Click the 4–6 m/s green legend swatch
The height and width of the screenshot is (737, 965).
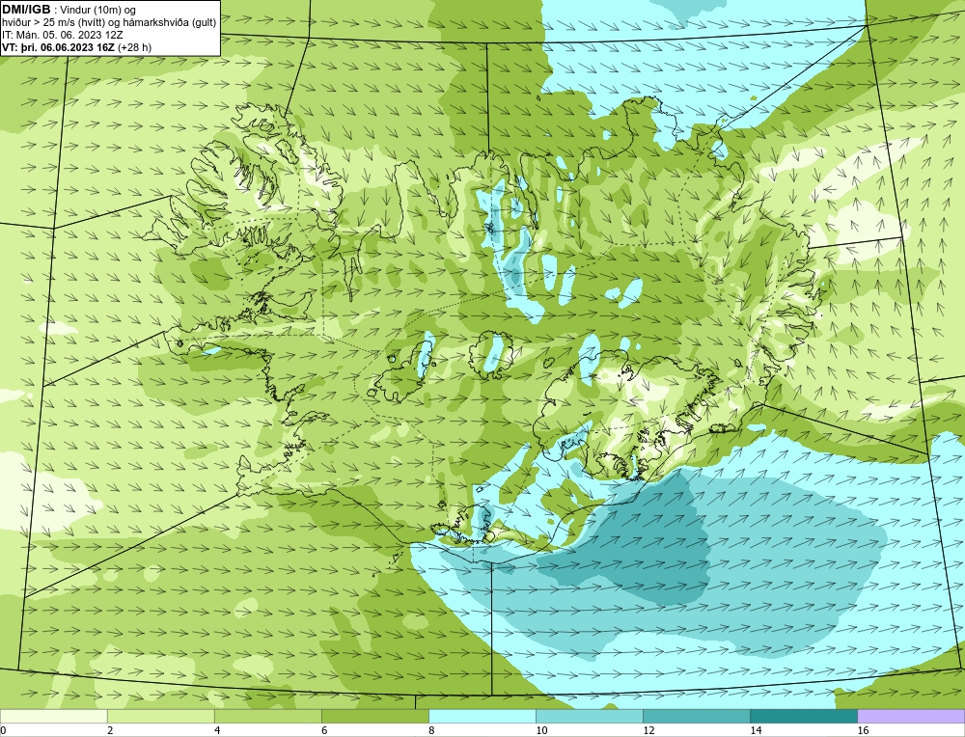(x=267, y=716)
